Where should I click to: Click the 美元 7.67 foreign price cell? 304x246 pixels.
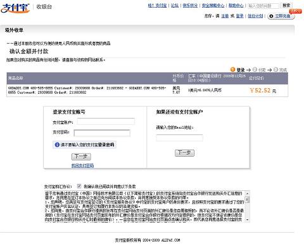pos(176,90)
